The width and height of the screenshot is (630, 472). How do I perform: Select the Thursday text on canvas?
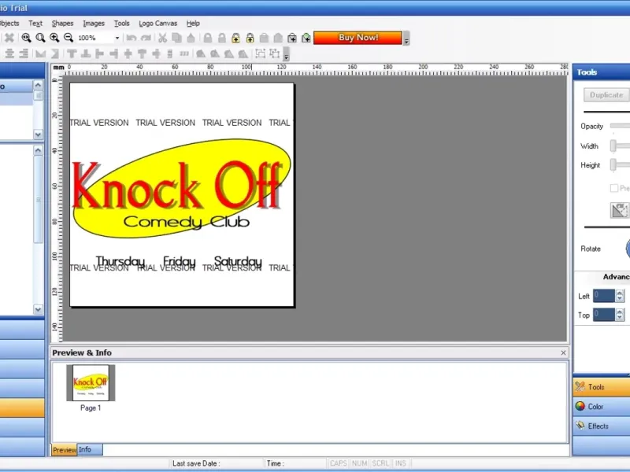(x=120, y=262)
